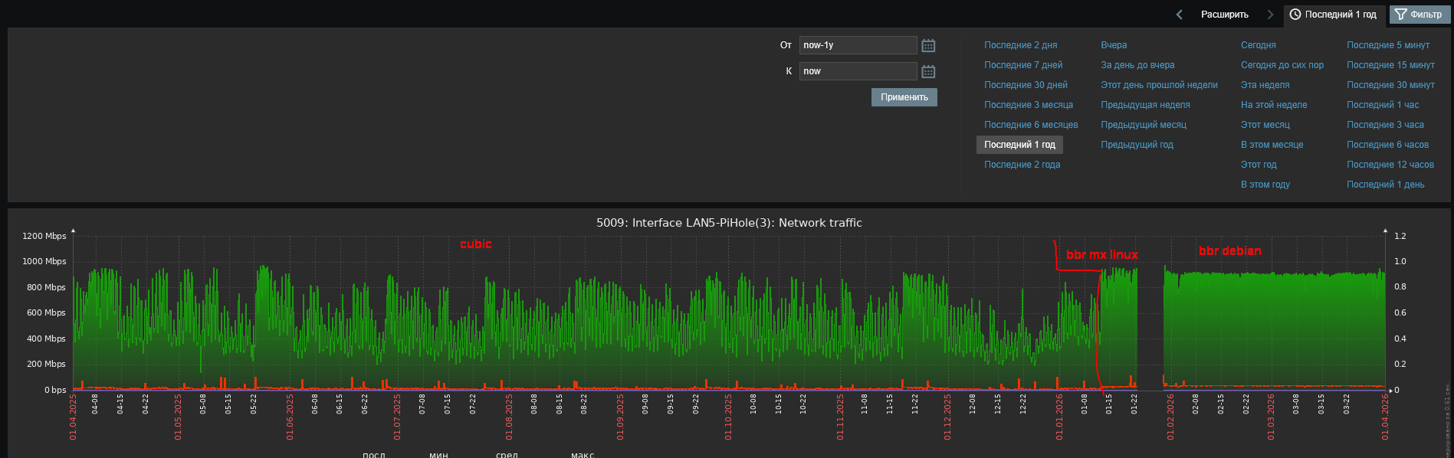Pick the Сегодня time range
The width and height of the screenshot is (1454, 458).
point(1258,45)
